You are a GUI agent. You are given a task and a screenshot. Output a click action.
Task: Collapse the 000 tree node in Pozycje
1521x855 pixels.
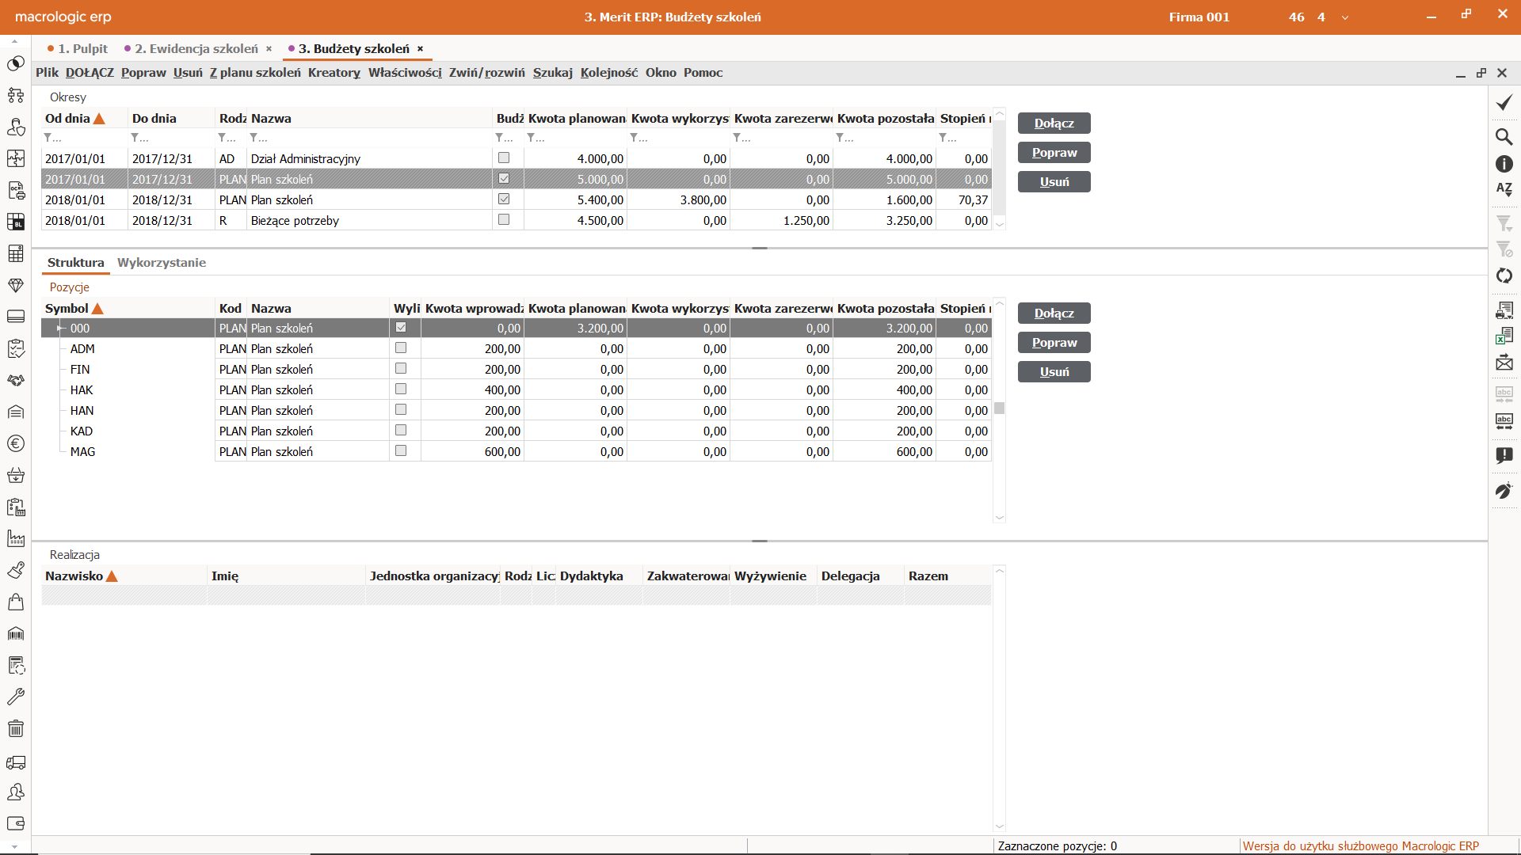coord(60,329)
